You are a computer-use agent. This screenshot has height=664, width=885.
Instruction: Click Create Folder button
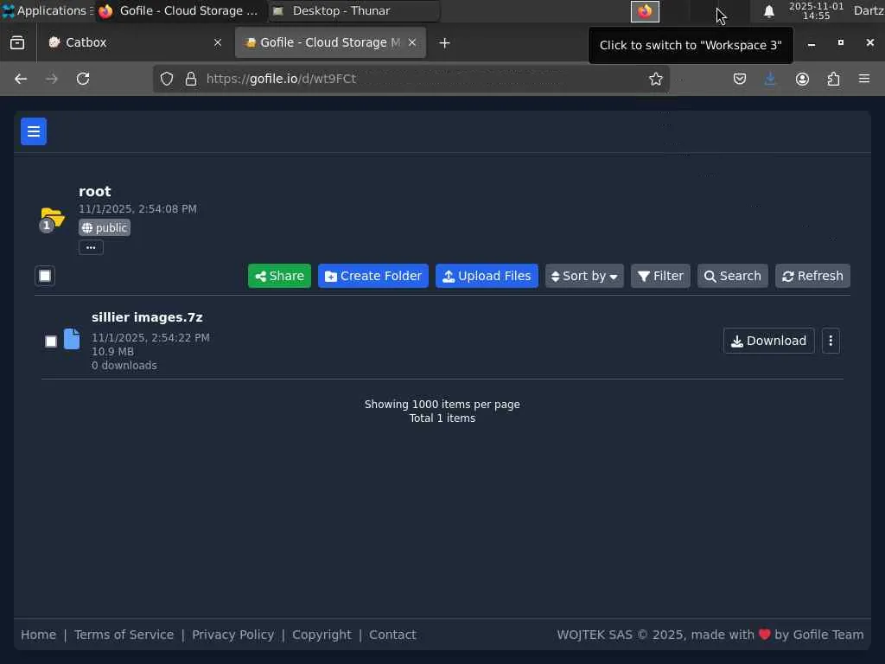(373, 276)
